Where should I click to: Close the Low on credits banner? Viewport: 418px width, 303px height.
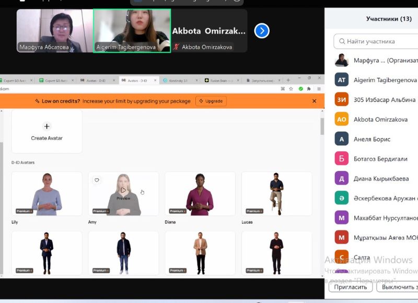[x=314, y=101]
